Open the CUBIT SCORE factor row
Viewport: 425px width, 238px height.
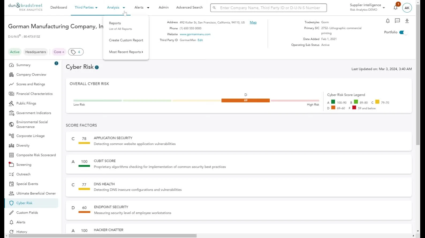(x=239, y=164)
